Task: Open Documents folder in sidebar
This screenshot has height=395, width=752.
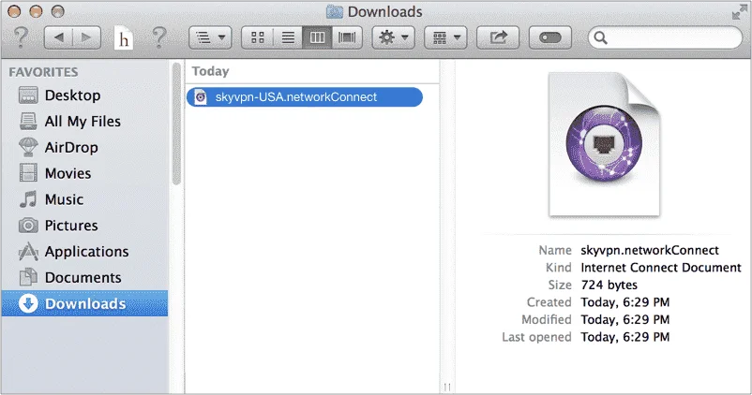Action: (x=84, y=277)
